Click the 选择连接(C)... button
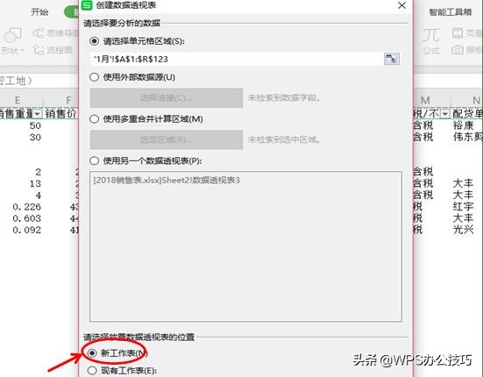The height and width of the screenshot is (377, 483). tap(167, 98)
